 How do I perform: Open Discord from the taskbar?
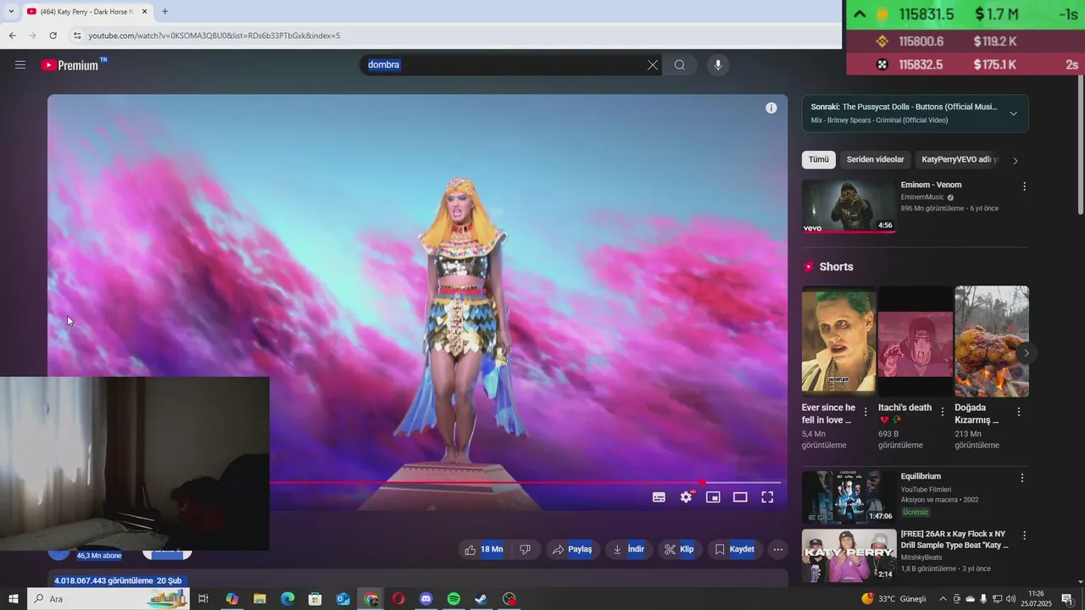(x=426, y=599)
